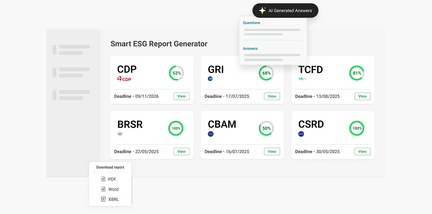
Task: Open the GRI report with View
Action: point(272,96)
